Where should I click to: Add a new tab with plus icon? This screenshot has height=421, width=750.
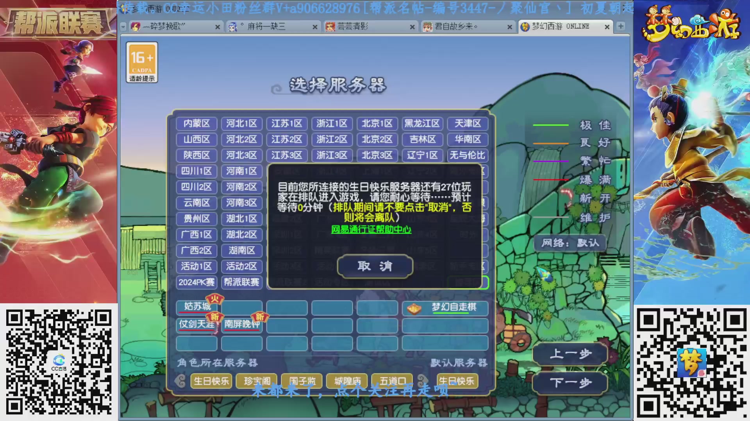(x=620, y=26)
